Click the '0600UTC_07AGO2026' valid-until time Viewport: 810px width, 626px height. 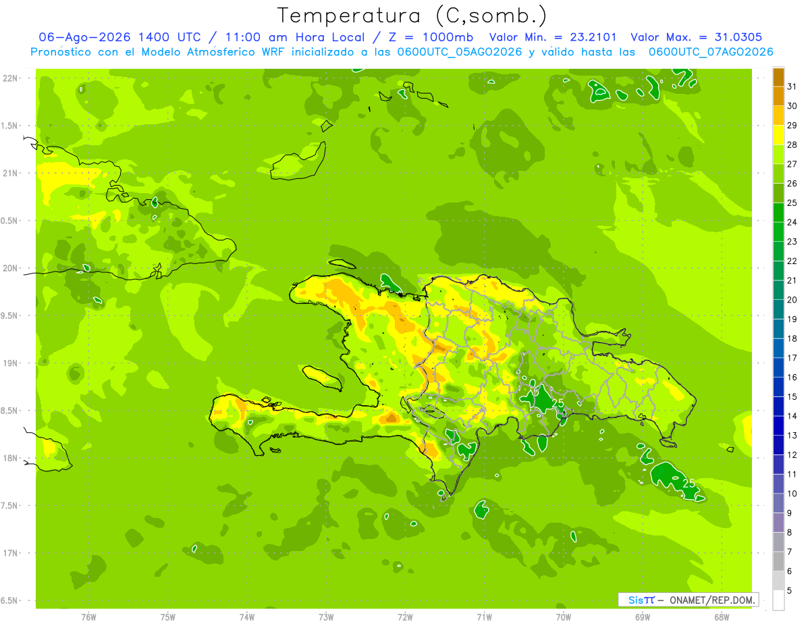pos(711,52)
